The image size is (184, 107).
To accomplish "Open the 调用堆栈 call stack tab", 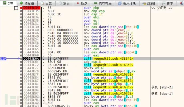I will 127,3.
